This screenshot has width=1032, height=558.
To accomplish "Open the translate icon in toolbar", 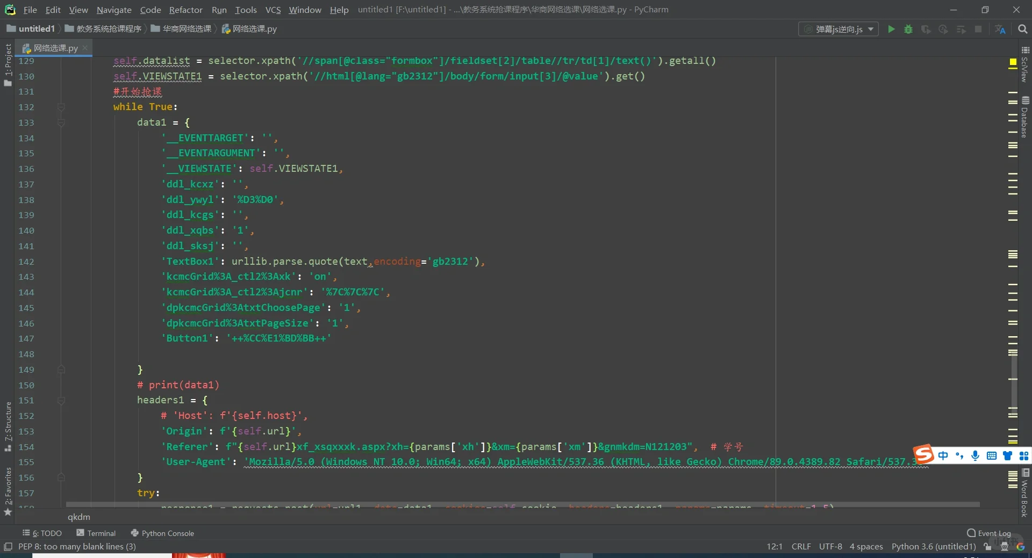I will click(1000, 29).
